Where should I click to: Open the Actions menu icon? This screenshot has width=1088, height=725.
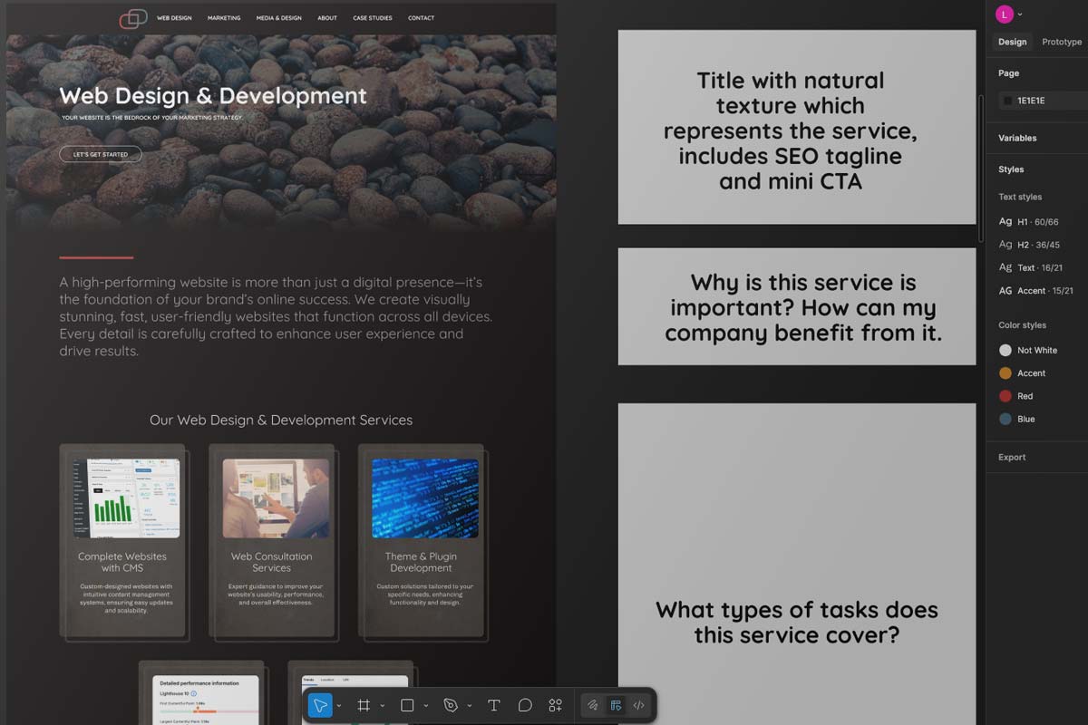(555, 705)
